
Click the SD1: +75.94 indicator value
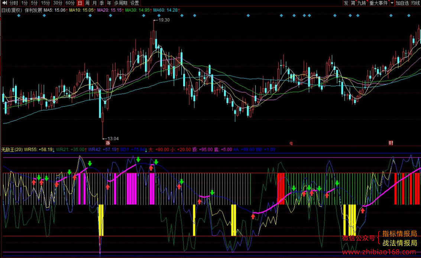pos(133,149)
